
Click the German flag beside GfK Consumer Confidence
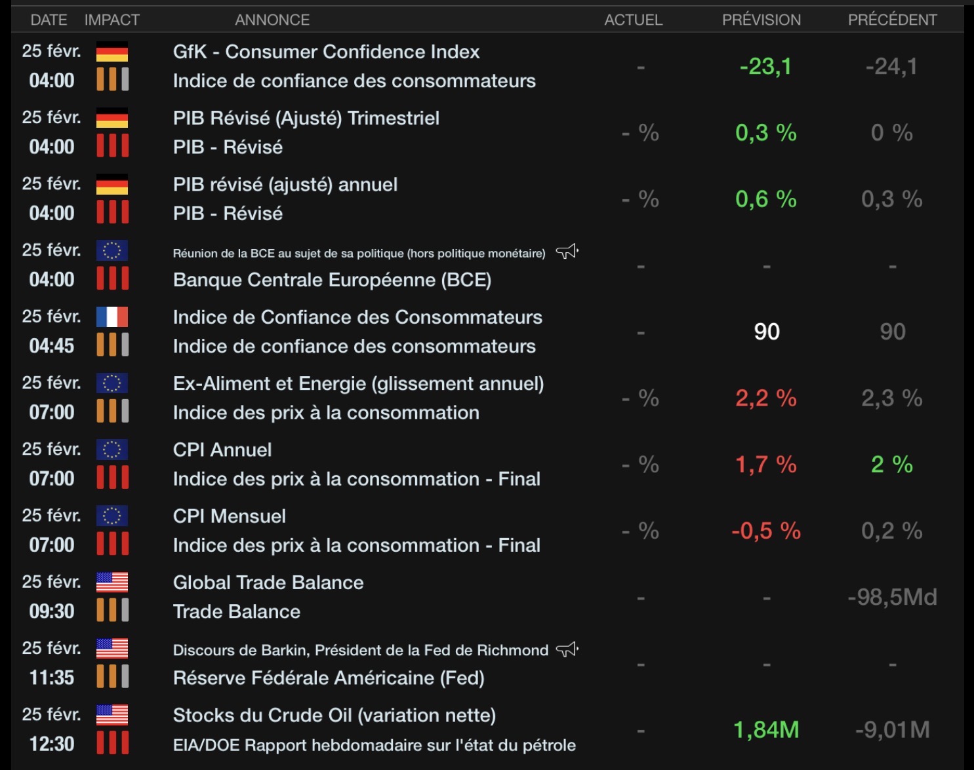tap(112, 52)
